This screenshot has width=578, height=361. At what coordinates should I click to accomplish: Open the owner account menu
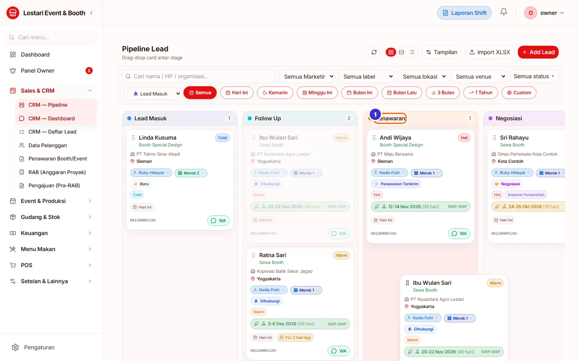point(545,13)
